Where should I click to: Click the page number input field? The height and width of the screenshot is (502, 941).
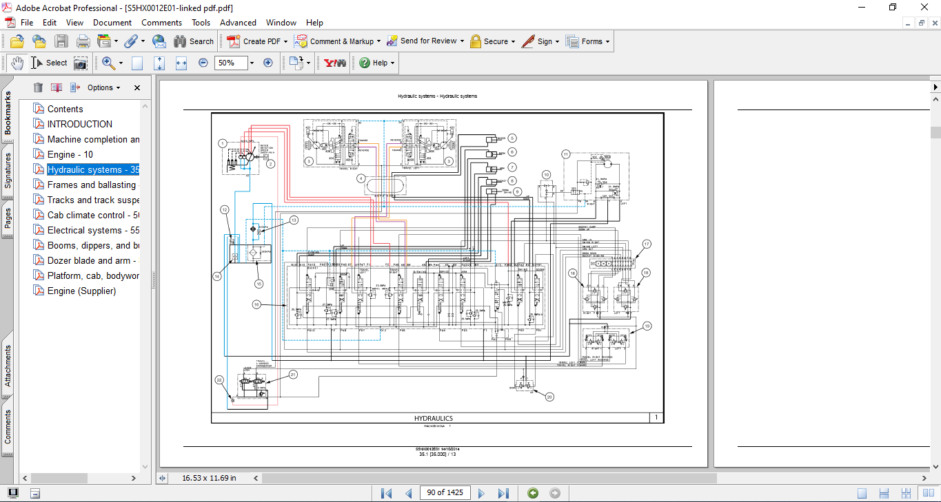tap(445, 492)
